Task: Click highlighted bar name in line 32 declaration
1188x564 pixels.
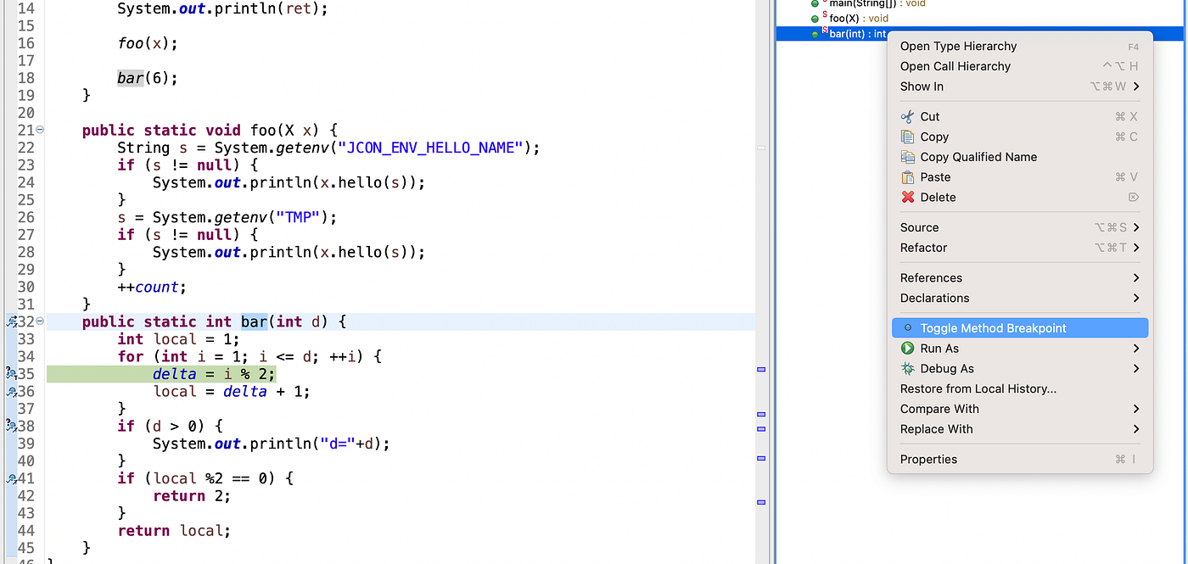Action: [x=255, y=322]
